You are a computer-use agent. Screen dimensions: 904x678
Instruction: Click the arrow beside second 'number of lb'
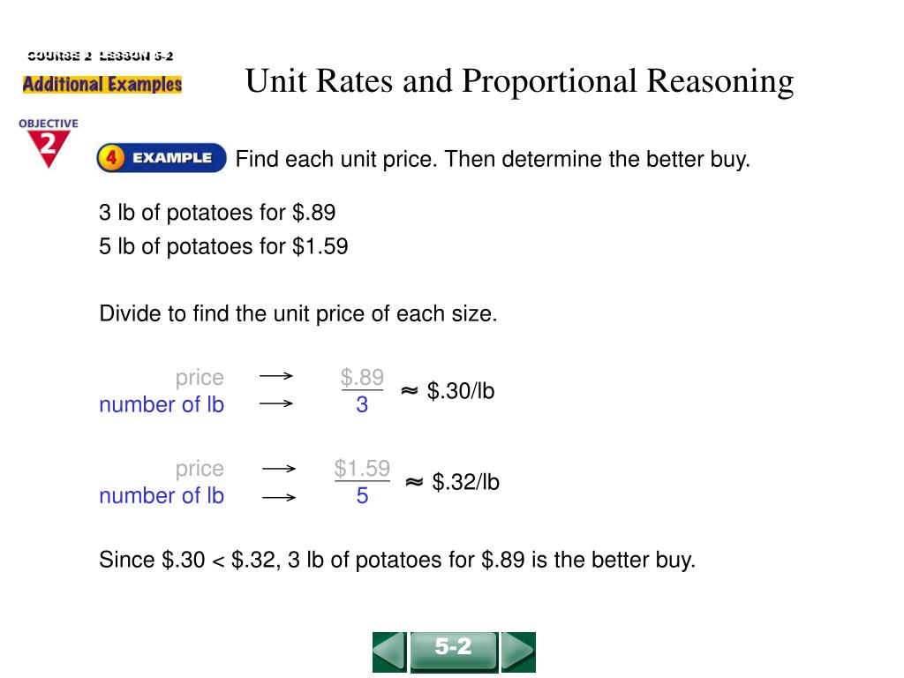[279, 497]
